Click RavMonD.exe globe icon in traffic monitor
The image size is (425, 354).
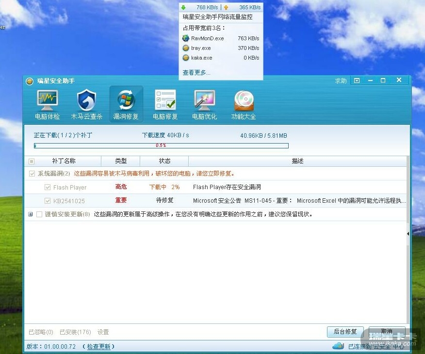tap(186, 38)
